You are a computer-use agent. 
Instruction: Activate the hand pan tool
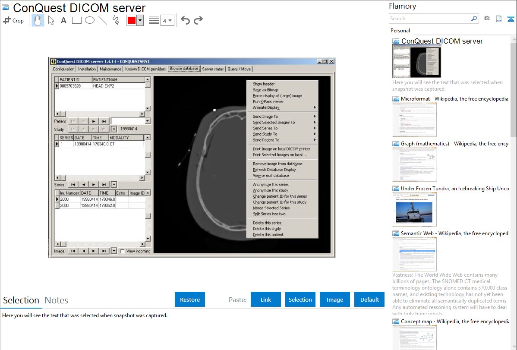tap(38, 20)
